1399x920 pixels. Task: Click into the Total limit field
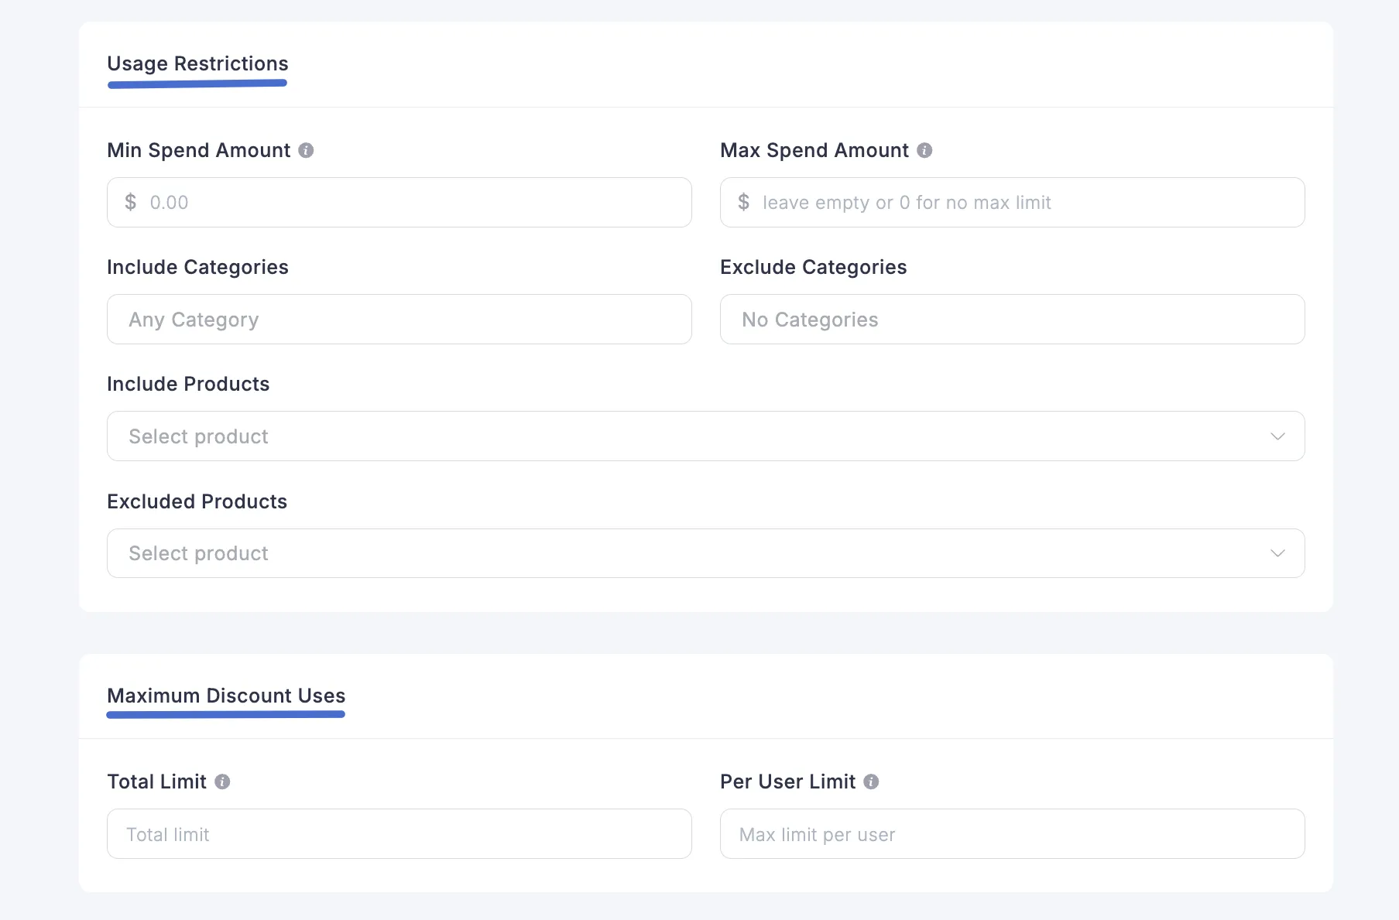(399, 834)
